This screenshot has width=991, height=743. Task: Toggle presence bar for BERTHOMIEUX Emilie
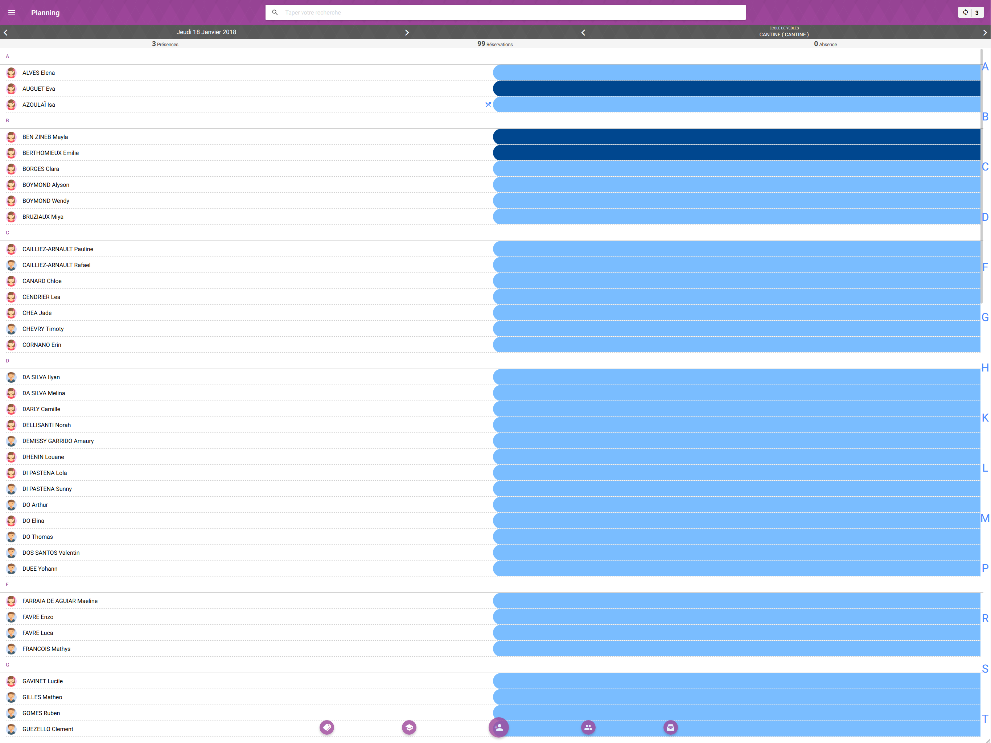(736, 153)
